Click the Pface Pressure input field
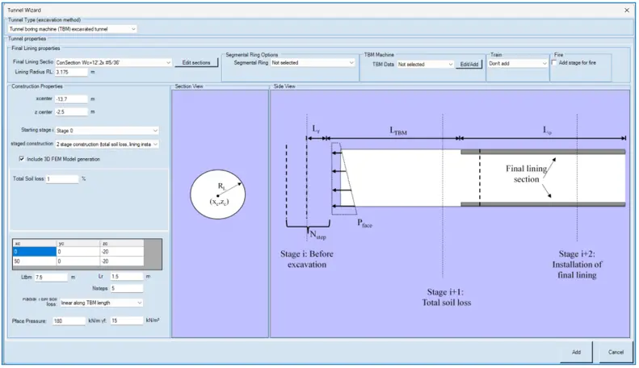 [69, 320]
